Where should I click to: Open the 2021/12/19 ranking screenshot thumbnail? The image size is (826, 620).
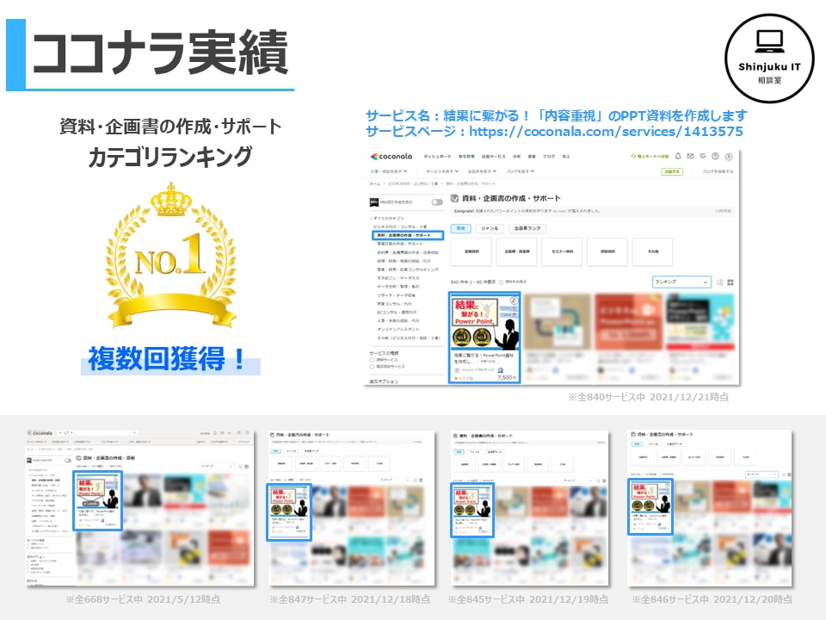click(530, 508)
